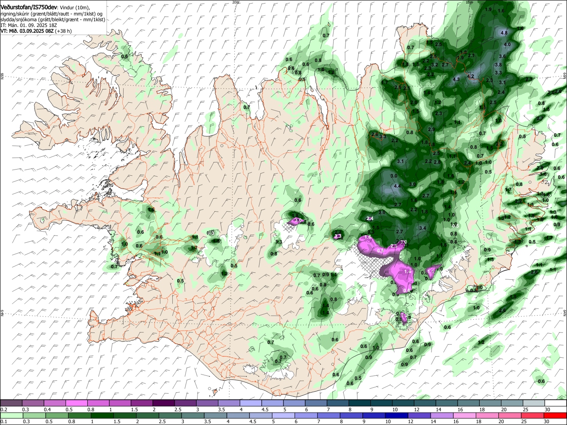This screenshot has height=425, width=567.
Task: Pick the 0.1–0.3 pale green swatch in lower row
Action: click(x=12, y=415)
